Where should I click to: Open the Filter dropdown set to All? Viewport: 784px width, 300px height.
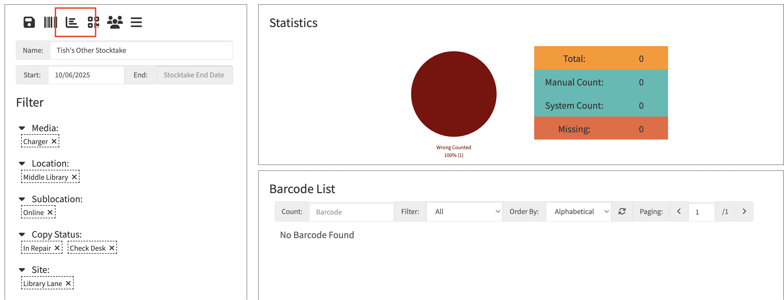(464, 211)
